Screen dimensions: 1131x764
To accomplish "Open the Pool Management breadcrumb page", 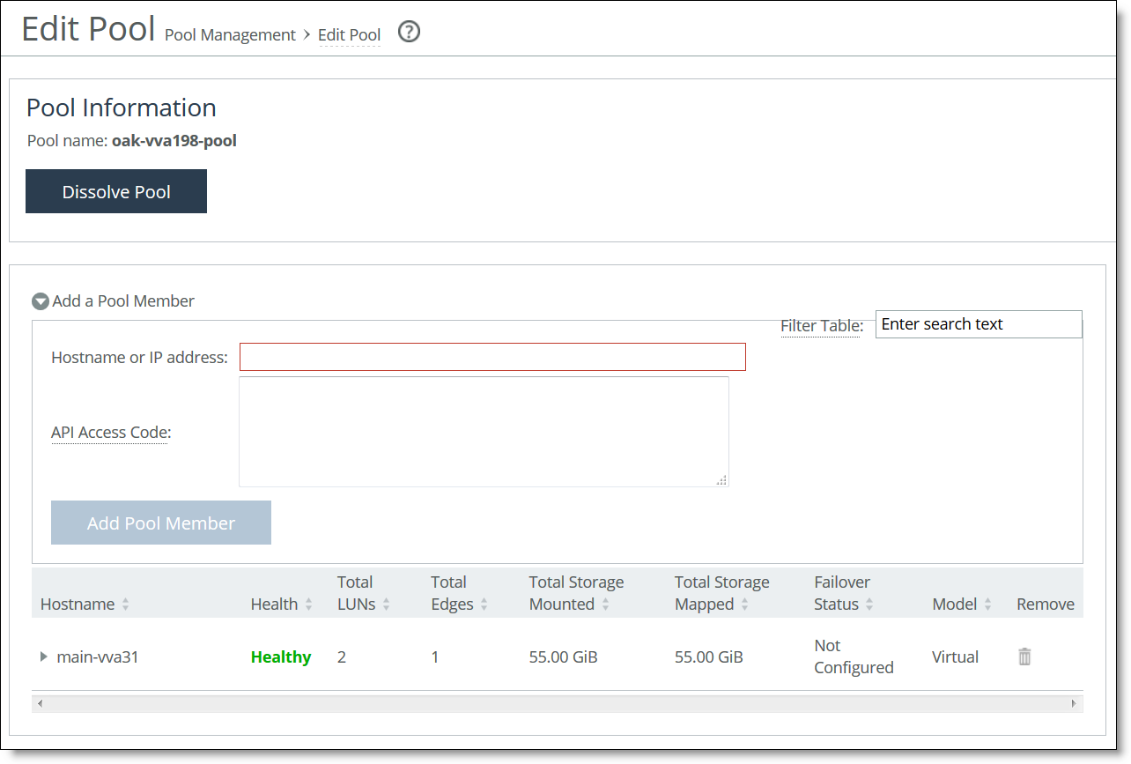I will [230, 34].
